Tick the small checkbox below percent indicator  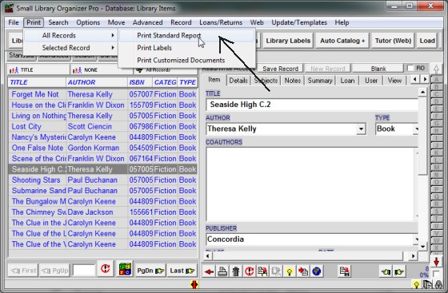pos(436,273)
